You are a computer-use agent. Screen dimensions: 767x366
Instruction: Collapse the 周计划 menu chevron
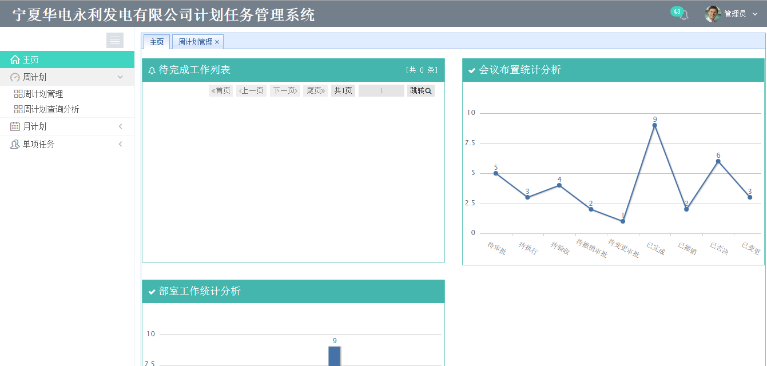(120, 77)
